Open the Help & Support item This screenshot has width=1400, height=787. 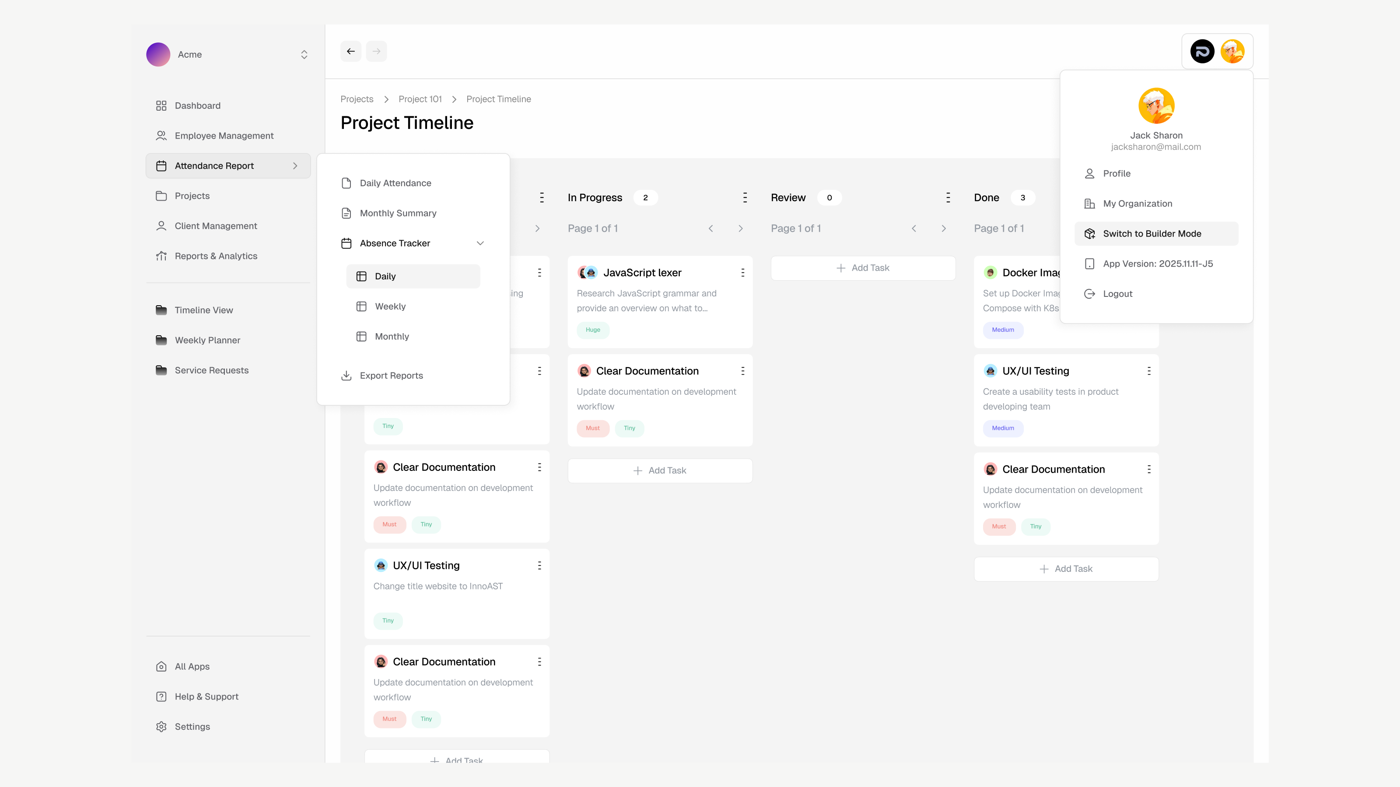tap(206, 696)
